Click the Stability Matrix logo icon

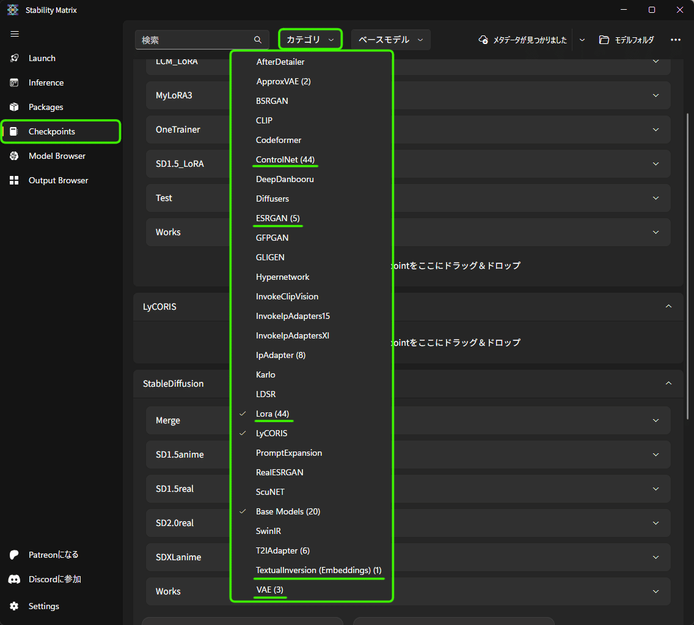13,10
